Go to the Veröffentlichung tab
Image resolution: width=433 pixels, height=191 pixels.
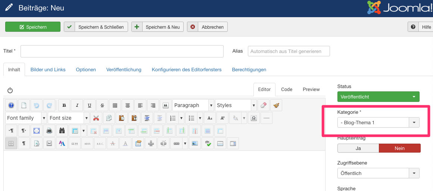click(x=124, y=69)
